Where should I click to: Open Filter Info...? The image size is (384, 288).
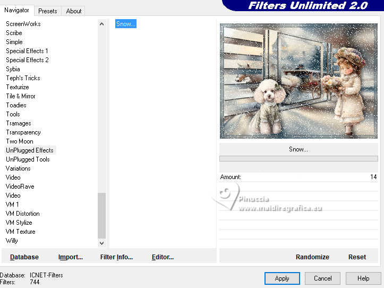click(116, 257)
